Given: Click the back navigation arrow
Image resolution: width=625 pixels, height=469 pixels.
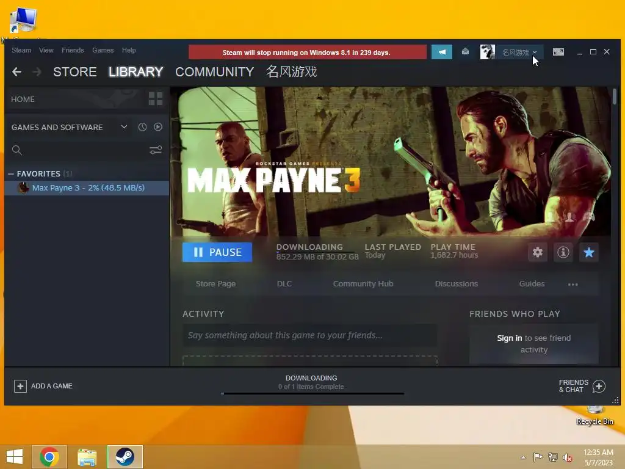Looking at the screenshot, I should (x=16, y=72).
